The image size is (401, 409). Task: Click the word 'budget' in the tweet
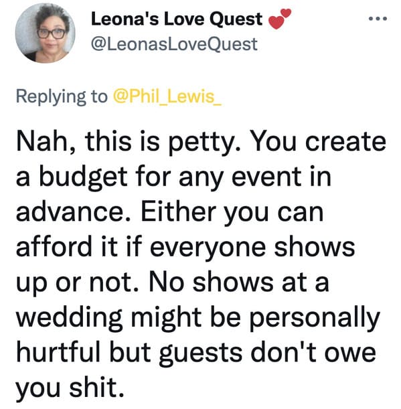(x=84, y=177)
